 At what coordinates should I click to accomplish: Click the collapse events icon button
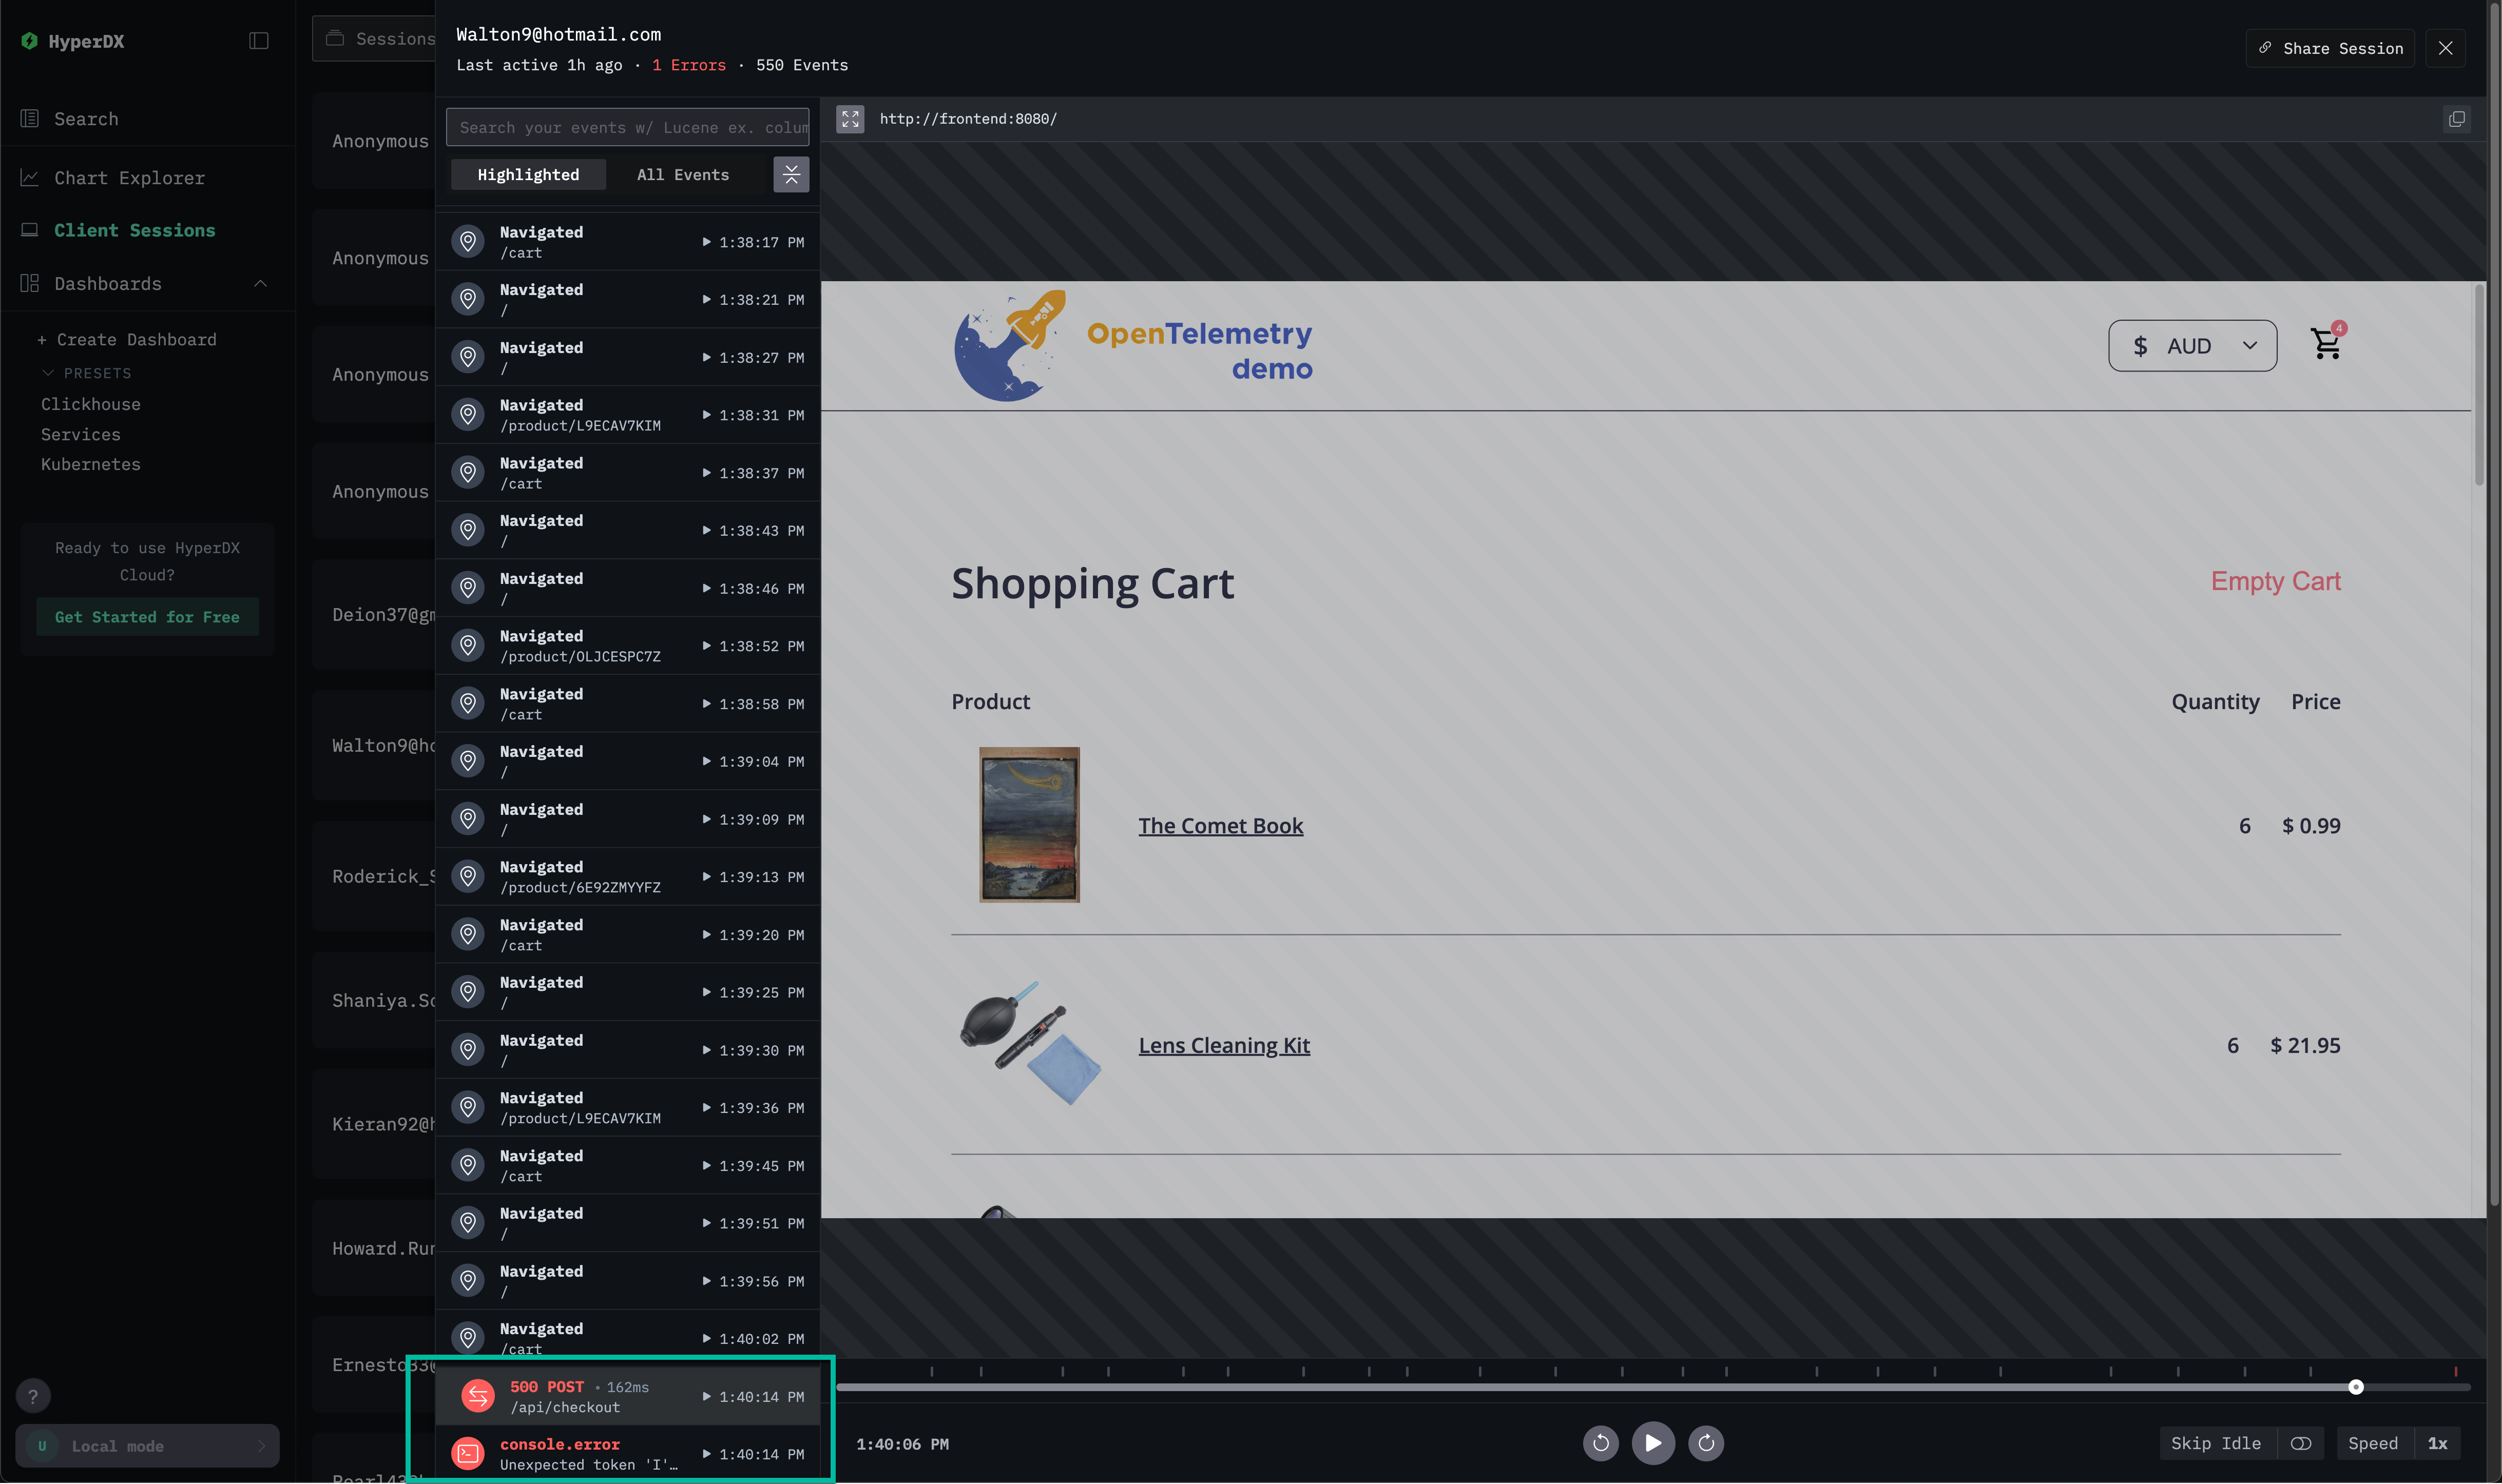791,174
